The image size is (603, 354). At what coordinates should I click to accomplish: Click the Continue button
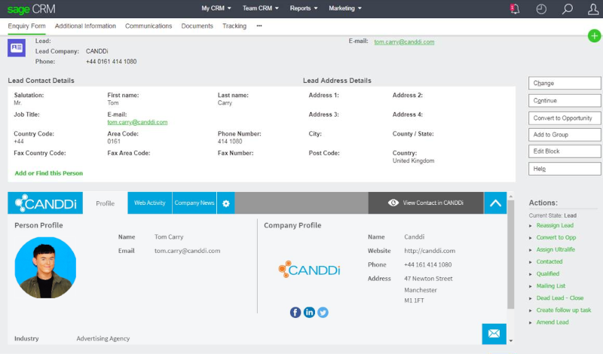click(565, 101)
